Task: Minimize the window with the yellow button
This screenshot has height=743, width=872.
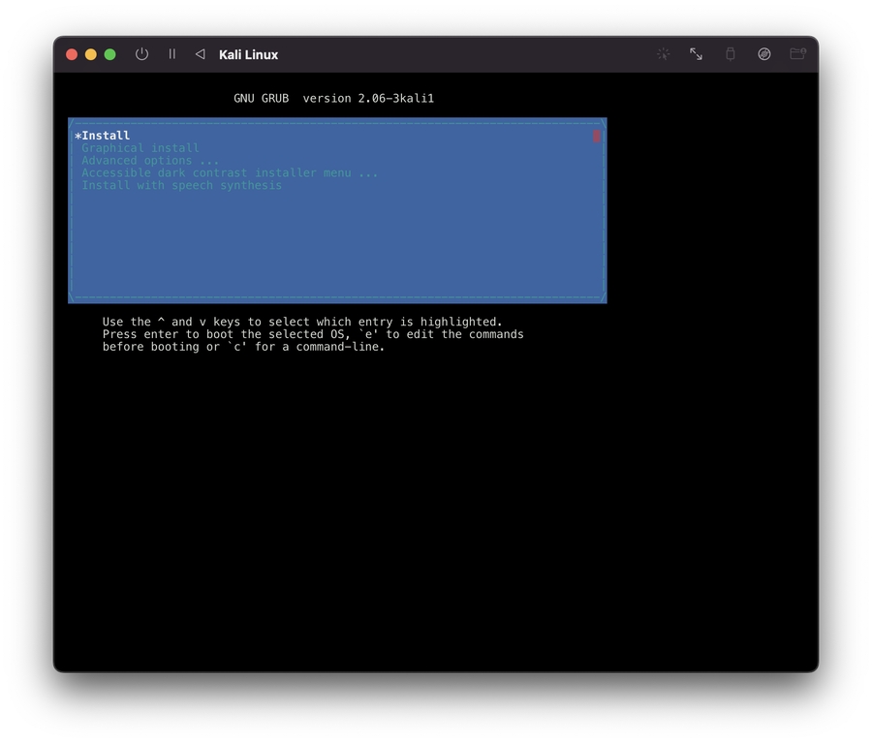Action: (x=91, y=54)
